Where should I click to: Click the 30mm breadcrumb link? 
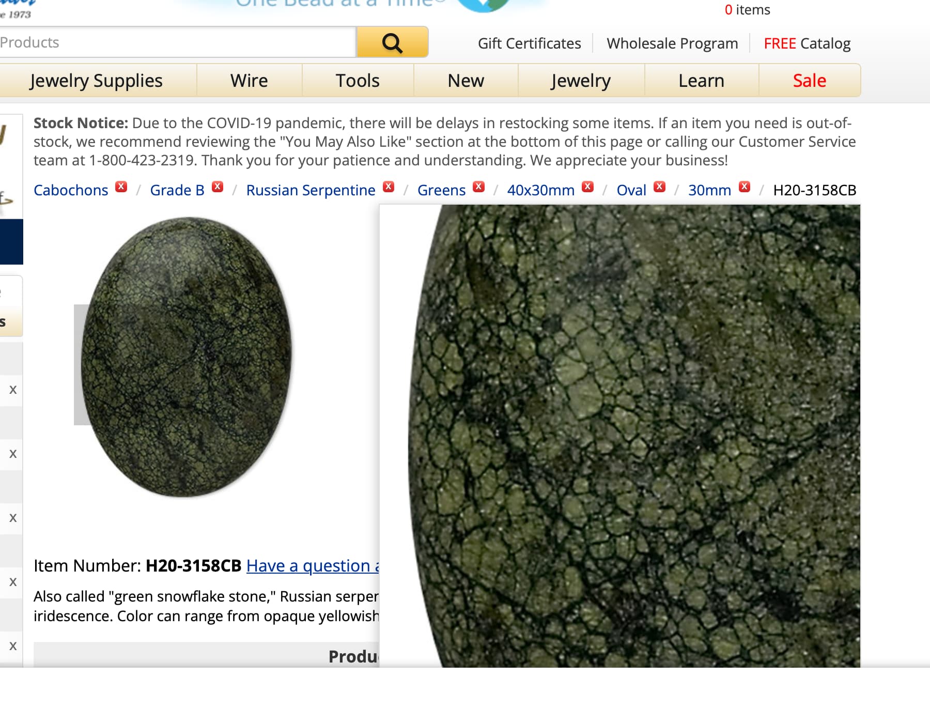(x=709, y=190)
